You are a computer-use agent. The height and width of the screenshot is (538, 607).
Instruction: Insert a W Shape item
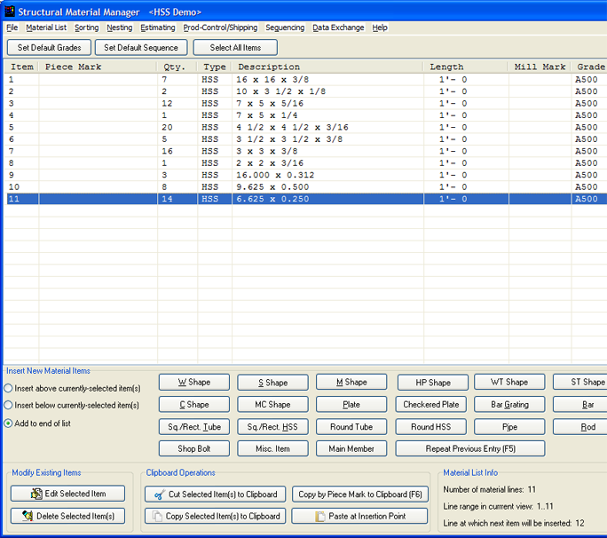[194, 383]
